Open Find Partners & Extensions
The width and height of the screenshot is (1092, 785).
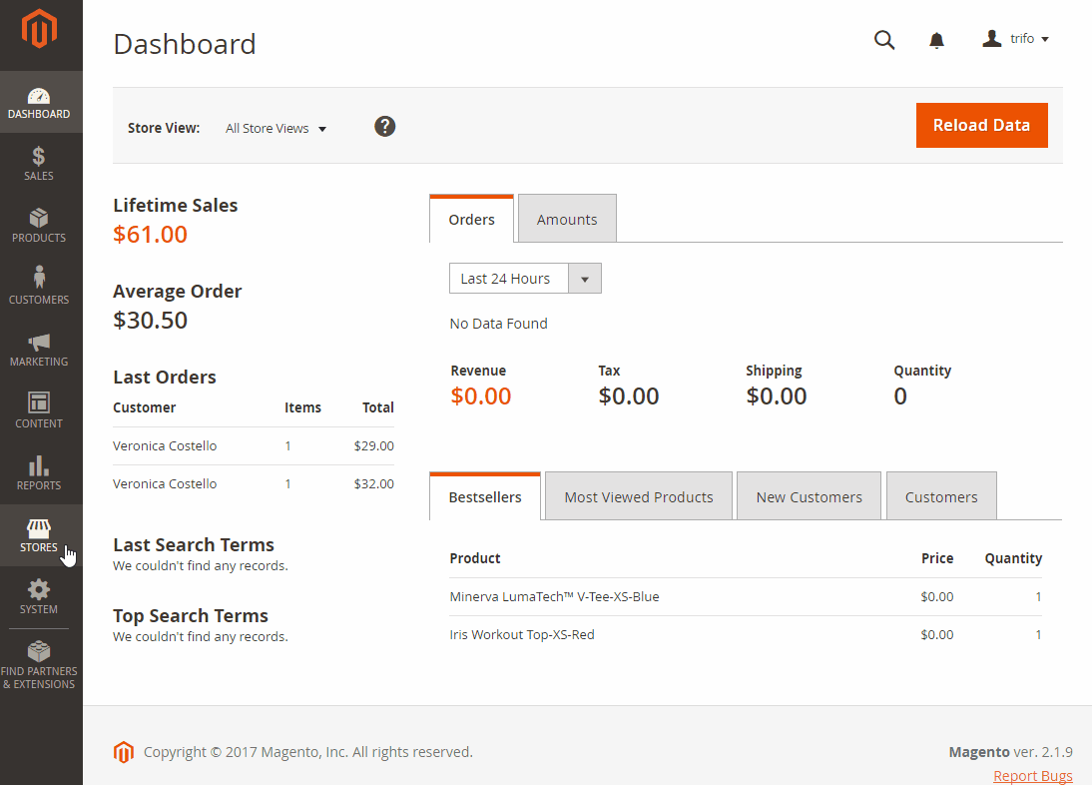click(x=41, y=665)
